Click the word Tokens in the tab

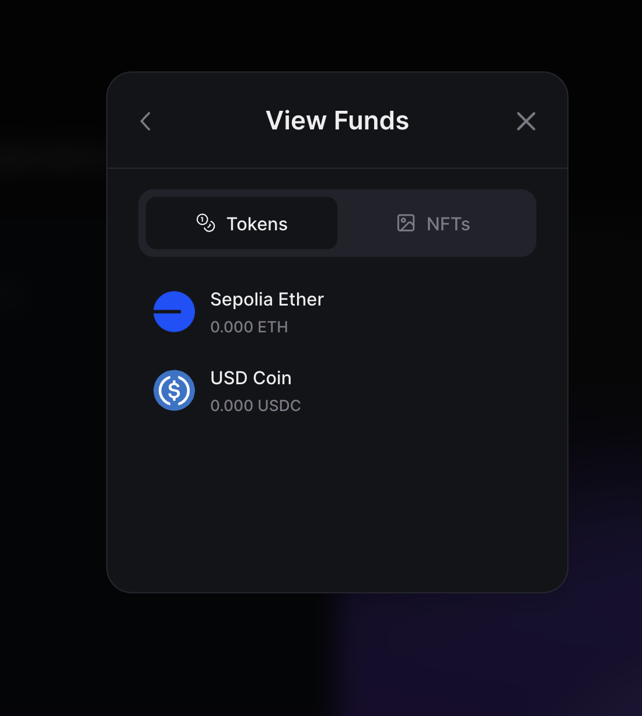(x=257, y=224)
